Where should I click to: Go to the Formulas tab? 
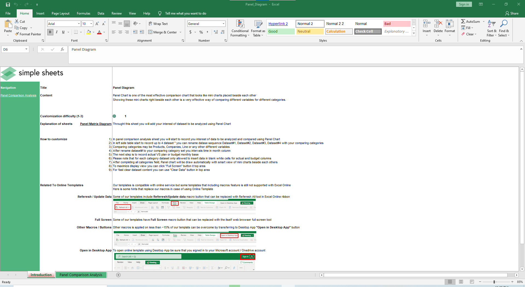[83, 13]
